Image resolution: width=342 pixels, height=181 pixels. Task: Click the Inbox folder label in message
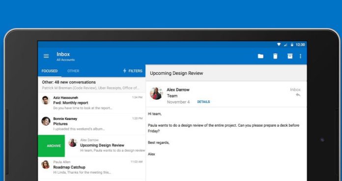click(295, 90)
